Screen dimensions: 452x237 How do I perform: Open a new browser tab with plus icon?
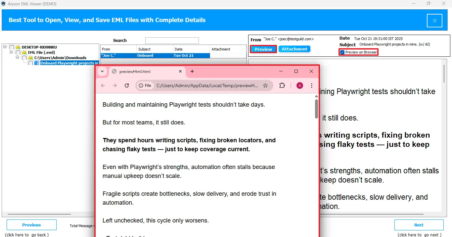[192, 71]
